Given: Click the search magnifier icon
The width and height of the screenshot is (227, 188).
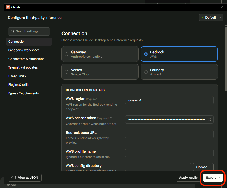Looking at the screenshot, I should pyautogui.click(x=13, y=31).
